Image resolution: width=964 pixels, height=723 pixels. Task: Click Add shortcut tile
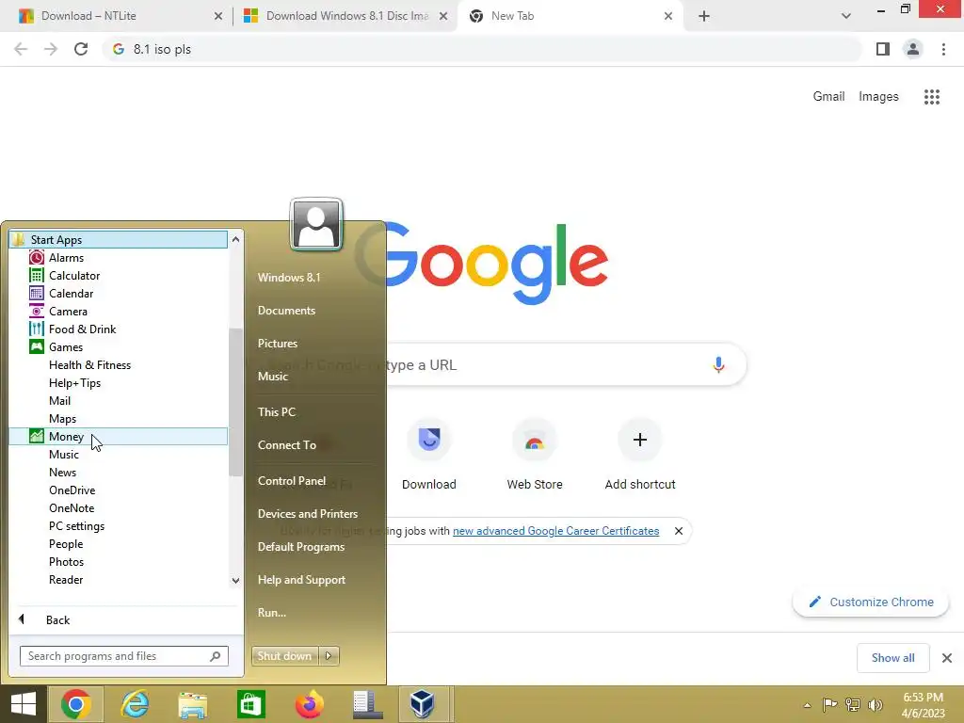[640, 455]
